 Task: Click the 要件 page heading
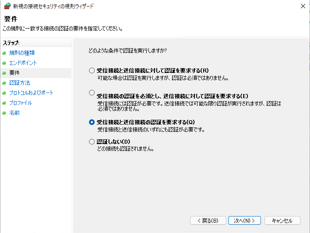pyautogui.click(x=11, y=19)
